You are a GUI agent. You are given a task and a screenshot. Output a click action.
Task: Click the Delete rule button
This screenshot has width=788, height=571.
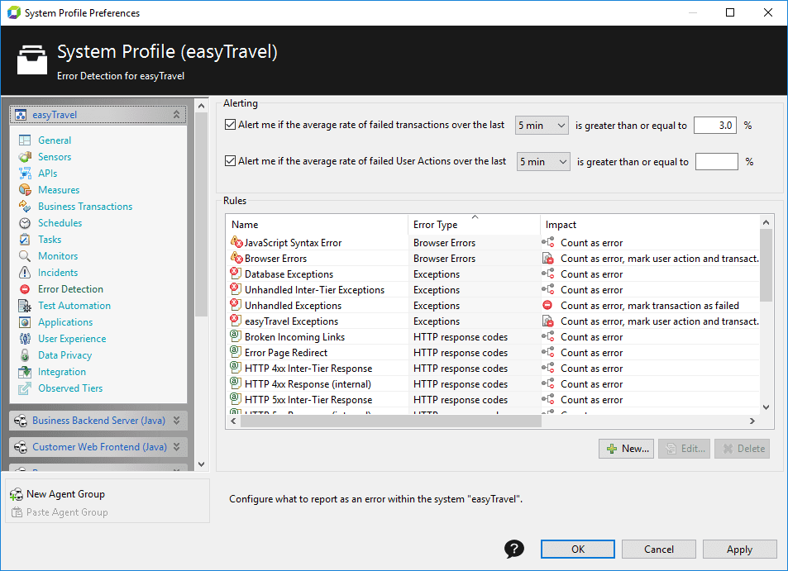click(x=743, y=449)
